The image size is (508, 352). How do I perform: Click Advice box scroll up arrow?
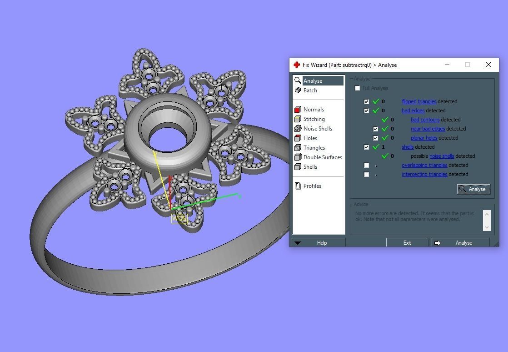(487, 214)
